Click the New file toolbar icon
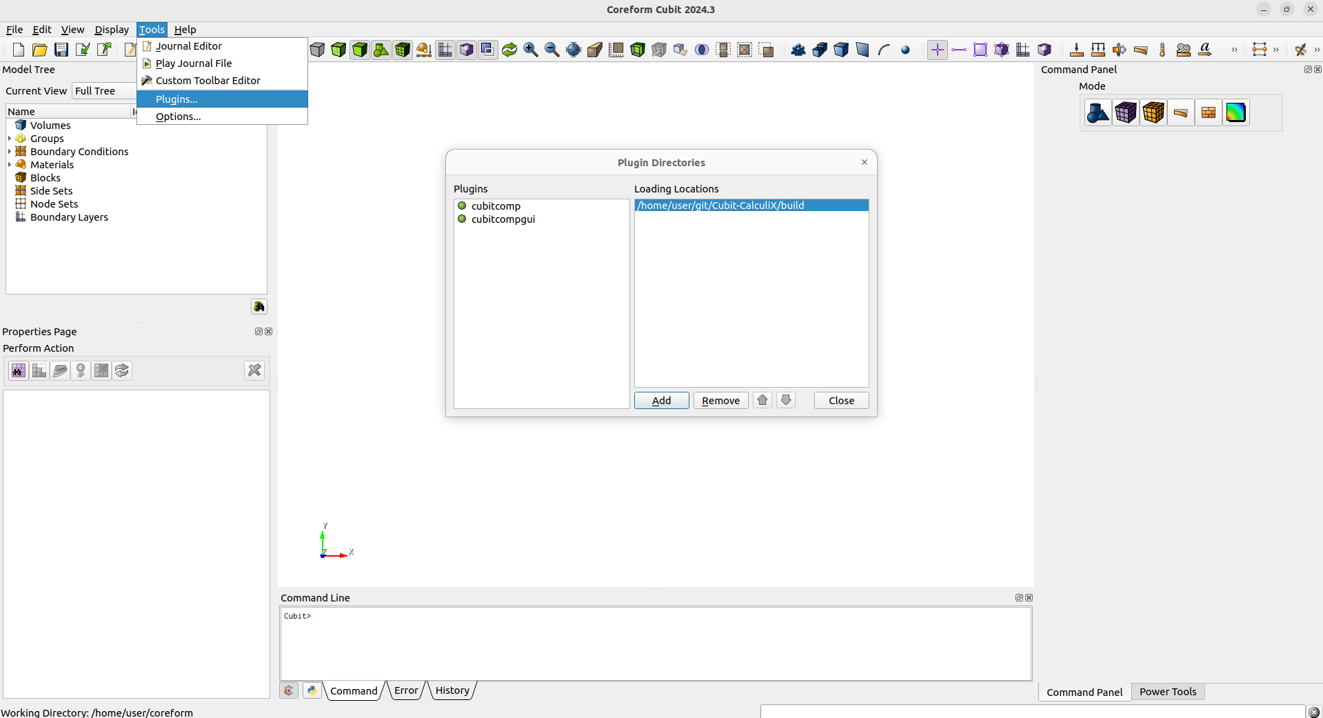The height and width of the screenshot is (718, 1323). click(x=18, y=49)
